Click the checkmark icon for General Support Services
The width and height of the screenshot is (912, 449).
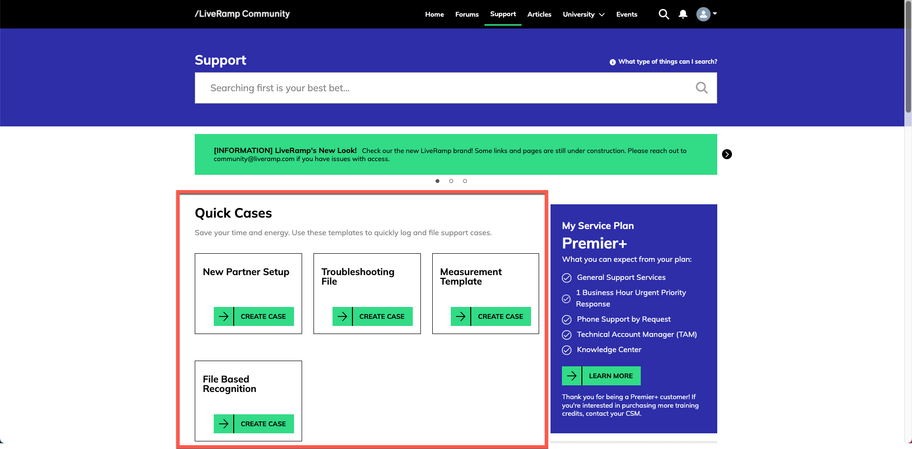click(567, 278)
